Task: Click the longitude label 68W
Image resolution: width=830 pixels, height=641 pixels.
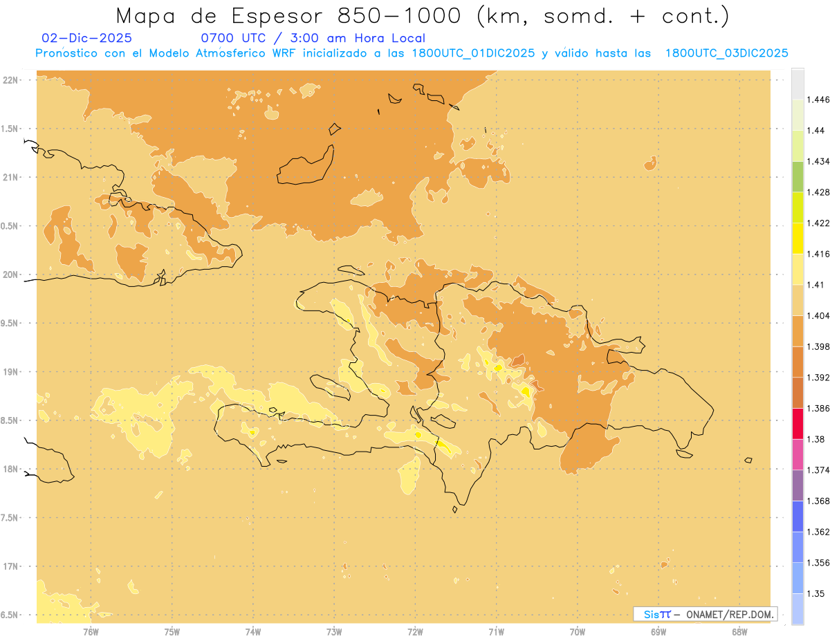Action: pyautogui.click(x=739, y=631)
